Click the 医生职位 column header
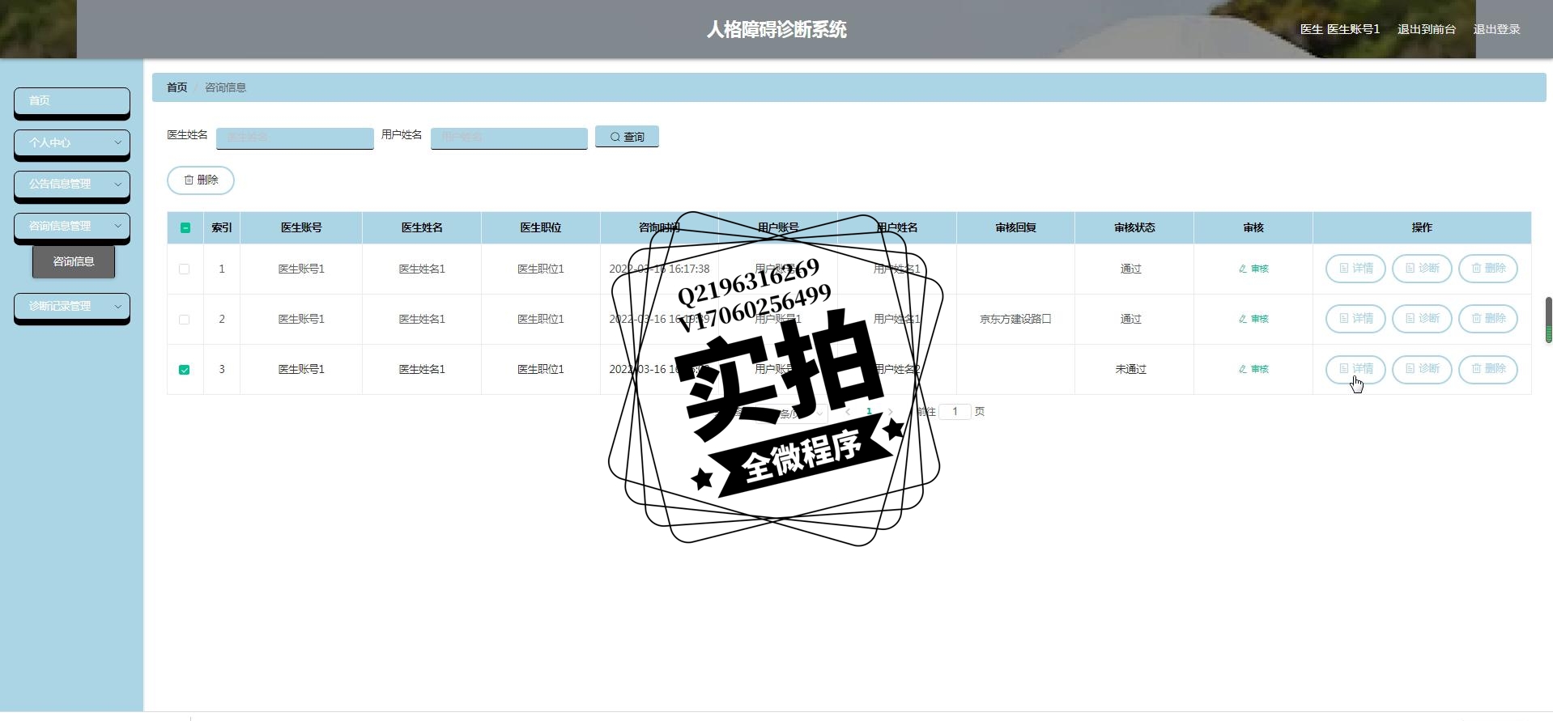The width and height of the screenshot is (1553, 721). point(541,228)
